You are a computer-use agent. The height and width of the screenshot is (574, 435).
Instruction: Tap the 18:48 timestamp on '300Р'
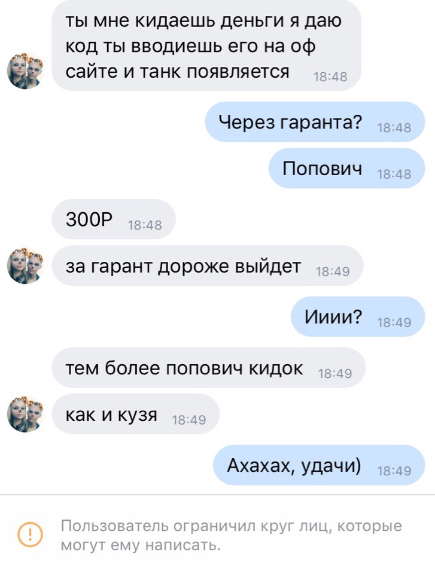click(145, 225)
